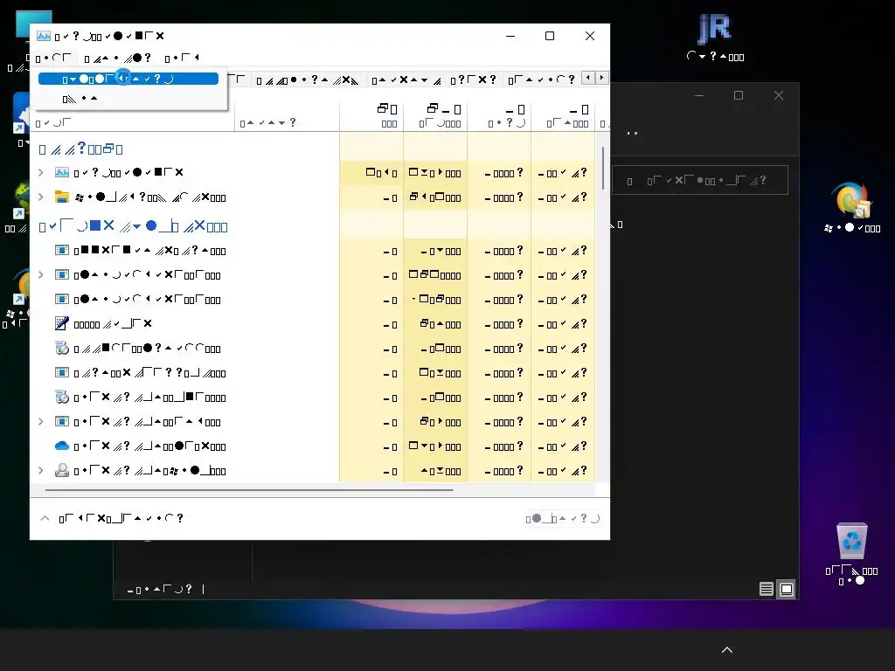
Task: Click the horizontal scrollbar under process list
Action: point(249,489)
